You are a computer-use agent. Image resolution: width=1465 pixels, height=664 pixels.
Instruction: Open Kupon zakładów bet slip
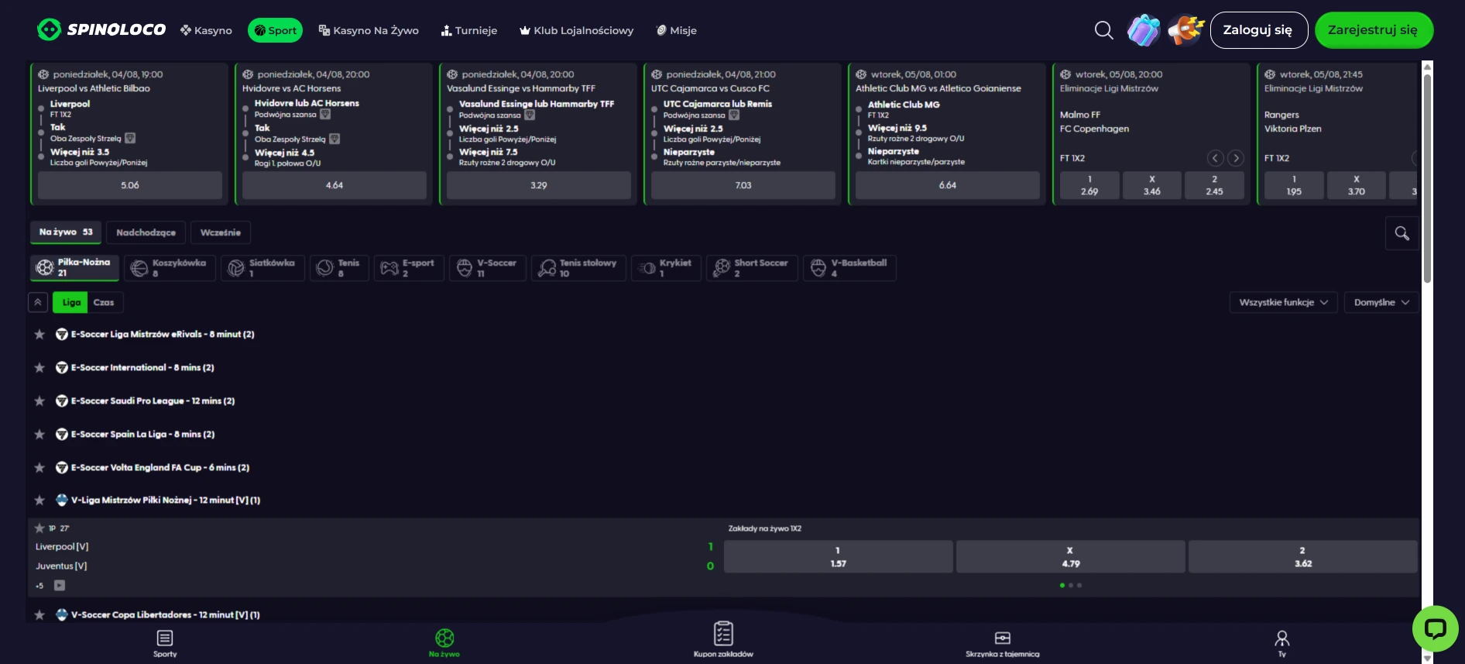[x=723, y=640]
